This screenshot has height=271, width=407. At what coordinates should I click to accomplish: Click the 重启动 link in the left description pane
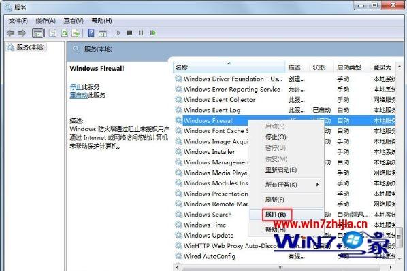tap(79, 95)
